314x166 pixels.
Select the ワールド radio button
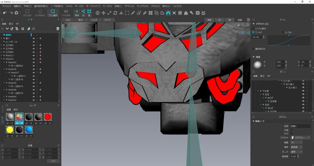click(x=254, y=32)
